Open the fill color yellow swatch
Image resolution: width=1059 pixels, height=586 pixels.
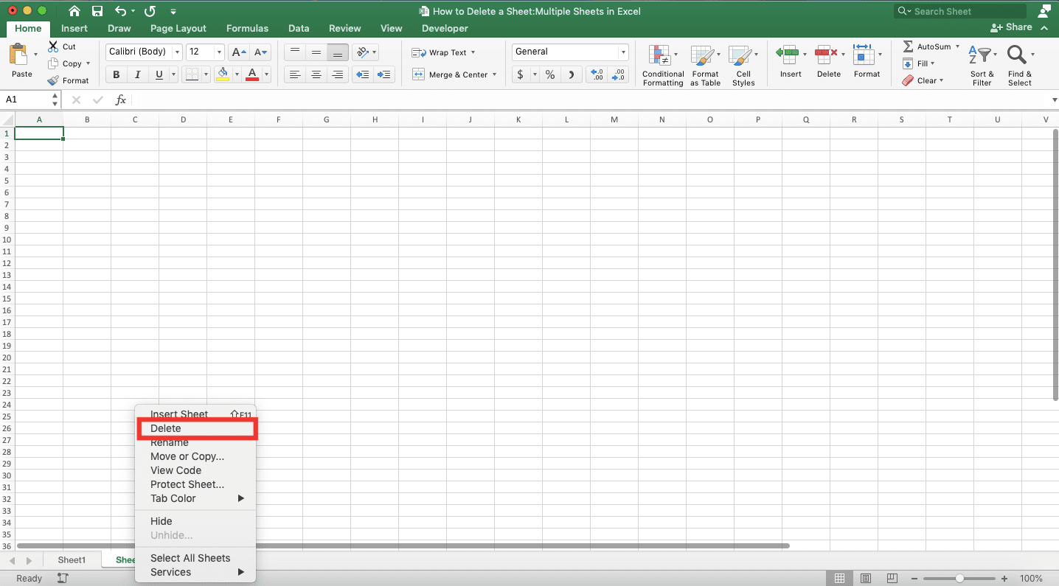pos(223,74)
